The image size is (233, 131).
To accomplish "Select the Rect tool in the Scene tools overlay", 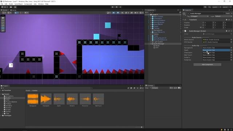I will click(3, 28).
